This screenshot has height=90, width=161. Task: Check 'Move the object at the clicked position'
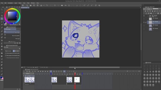point(6,53)
